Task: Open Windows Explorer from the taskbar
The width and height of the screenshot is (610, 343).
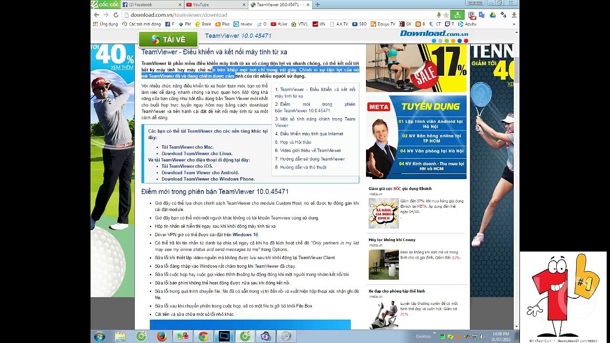Action: (x=120, y=336)
